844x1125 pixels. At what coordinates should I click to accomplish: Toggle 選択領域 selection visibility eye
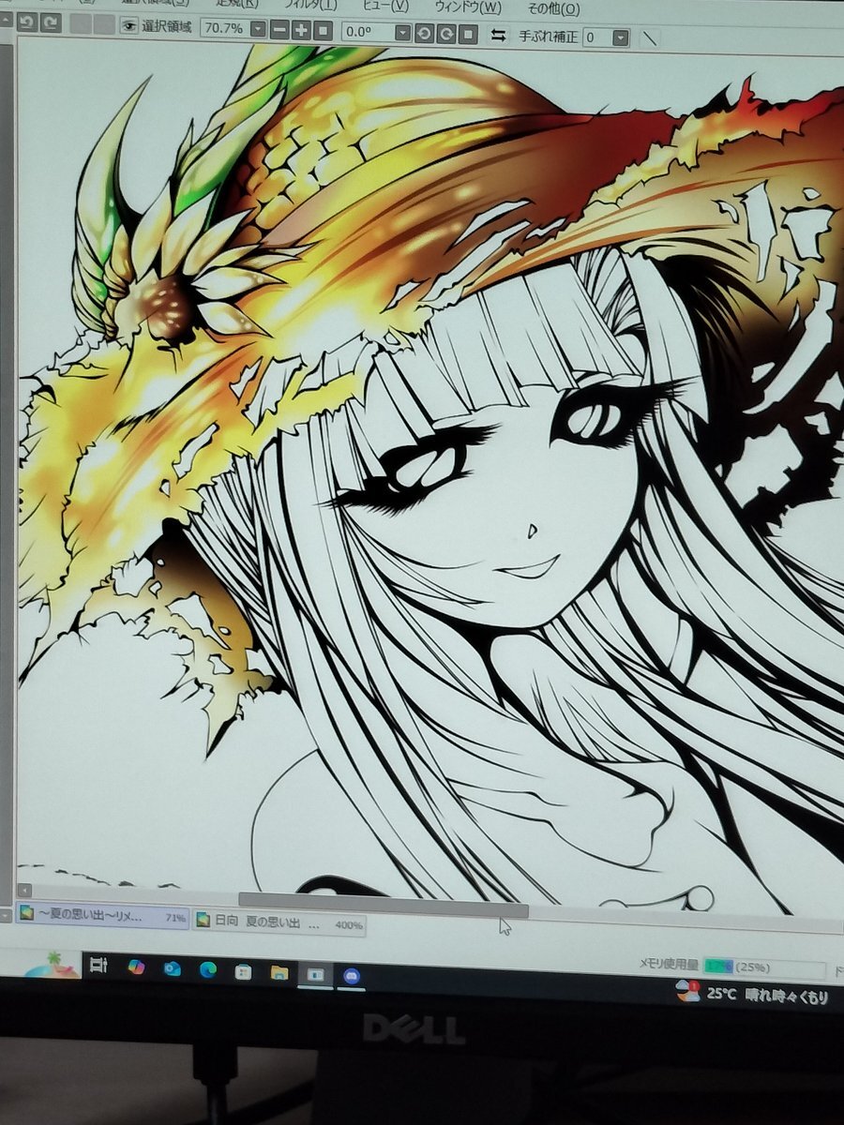pos(128,26)
